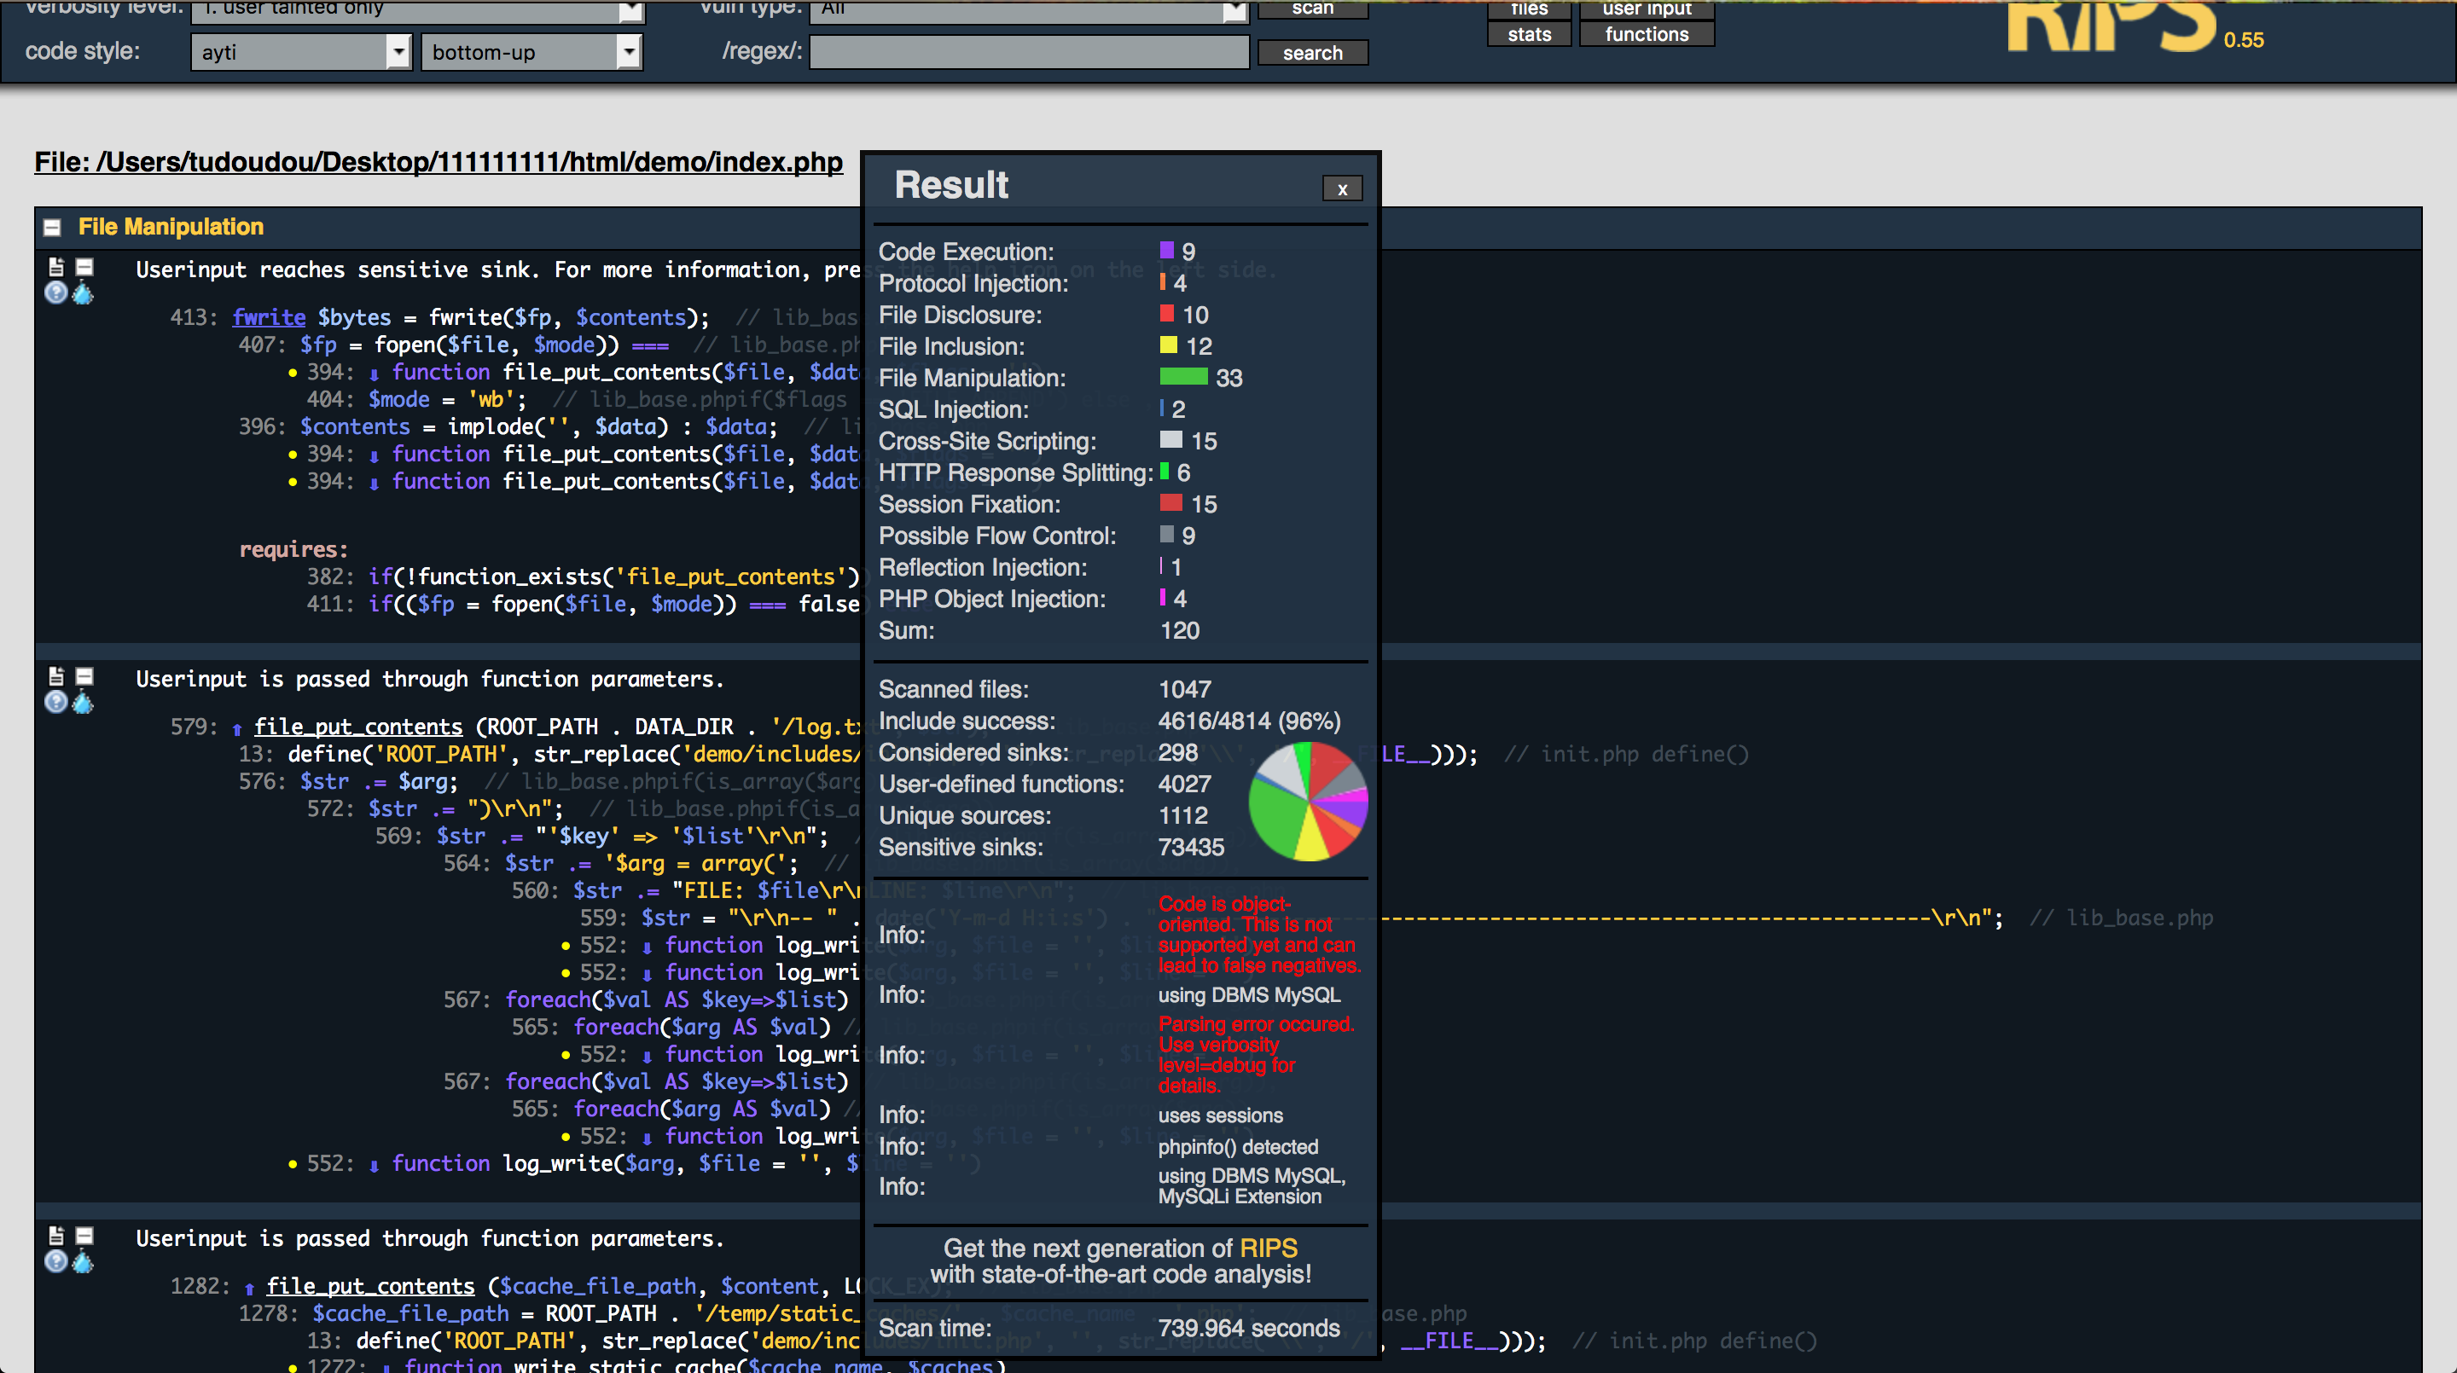2457x1373 pixels.
Task: Open the vuln type dropdown
Action: [1029, 9]
